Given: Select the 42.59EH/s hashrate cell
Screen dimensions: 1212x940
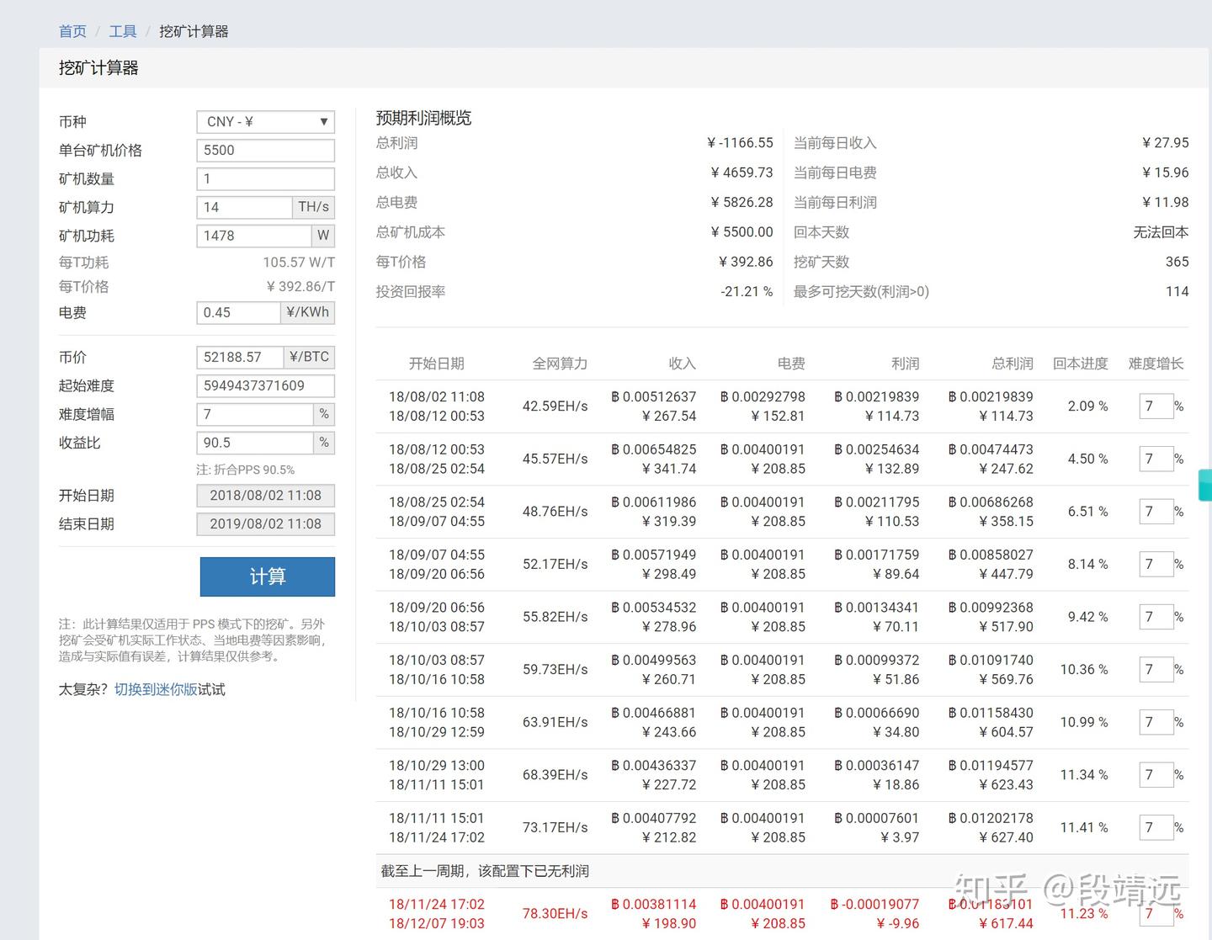Looking at the screenshot, I should 555,406.
